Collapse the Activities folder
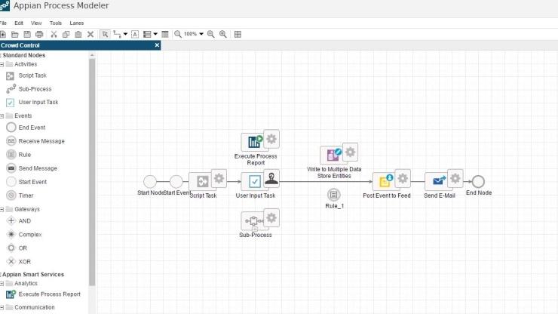The image size is (558, 314). pos(2,64)
